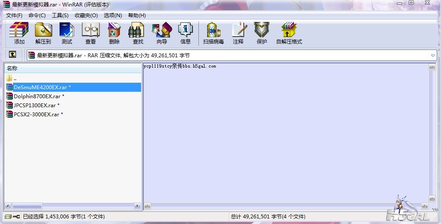Viewport: 441px width, 224px height.
Task: Click comment pane scroll up arrow
Action: tap(432, 67)
